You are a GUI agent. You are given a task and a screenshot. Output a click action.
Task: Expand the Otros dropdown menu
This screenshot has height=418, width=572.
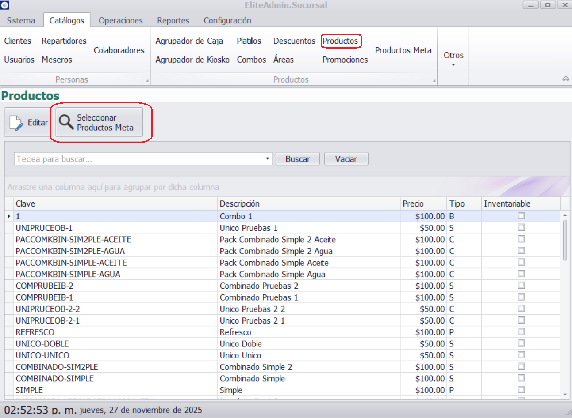[453, 58]
